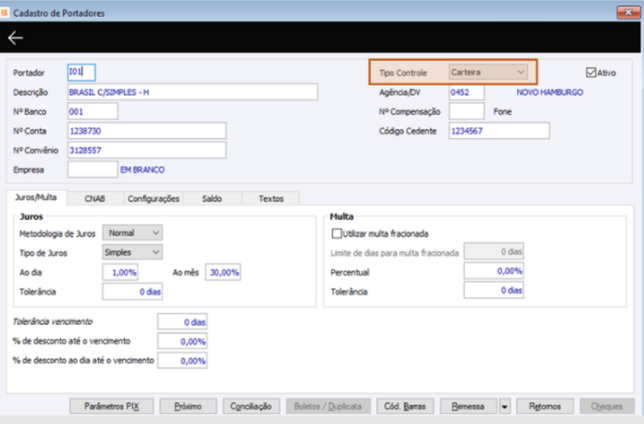
Task: Click the Código Cedente field
Action: (499, 130)
